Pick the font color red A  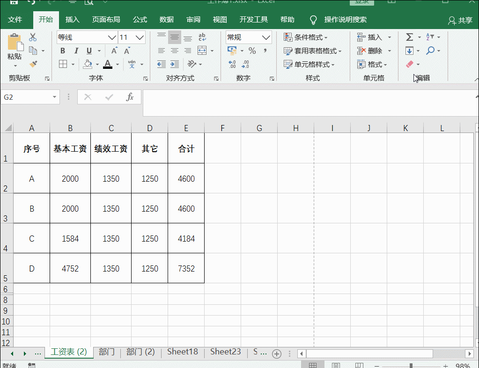tap(108, 64)
